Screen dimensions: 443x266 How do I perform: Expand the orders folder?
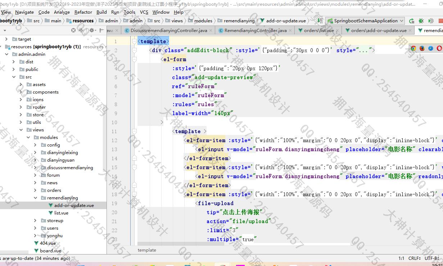[35, 190]
